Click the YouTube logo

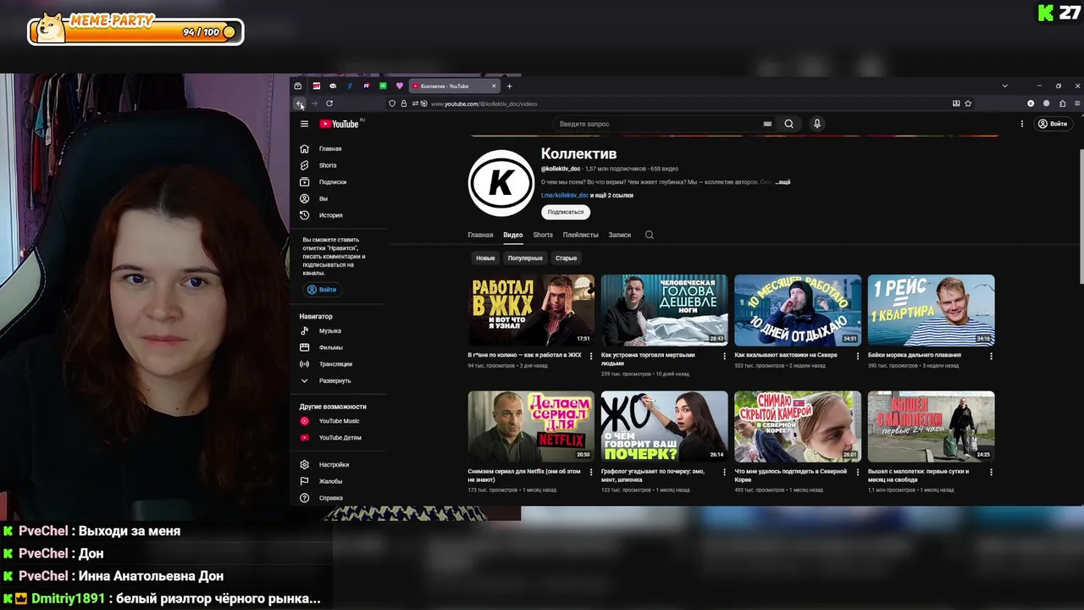339,124
